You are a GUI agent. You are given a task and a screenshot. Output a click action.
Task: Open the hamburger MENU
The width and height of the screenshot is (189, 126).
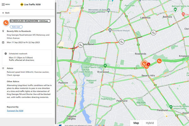pyautogui.click(x=6, y=4)
